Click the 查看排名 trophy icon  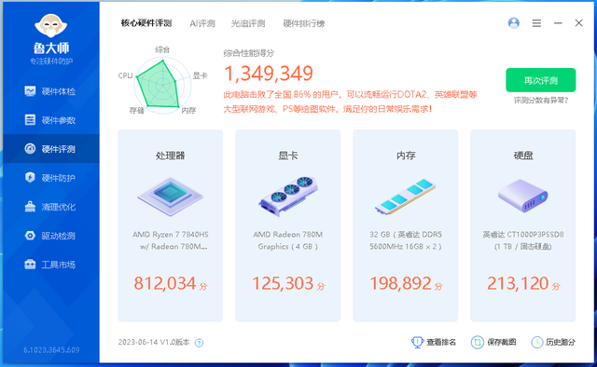click(x=417, y=342)
